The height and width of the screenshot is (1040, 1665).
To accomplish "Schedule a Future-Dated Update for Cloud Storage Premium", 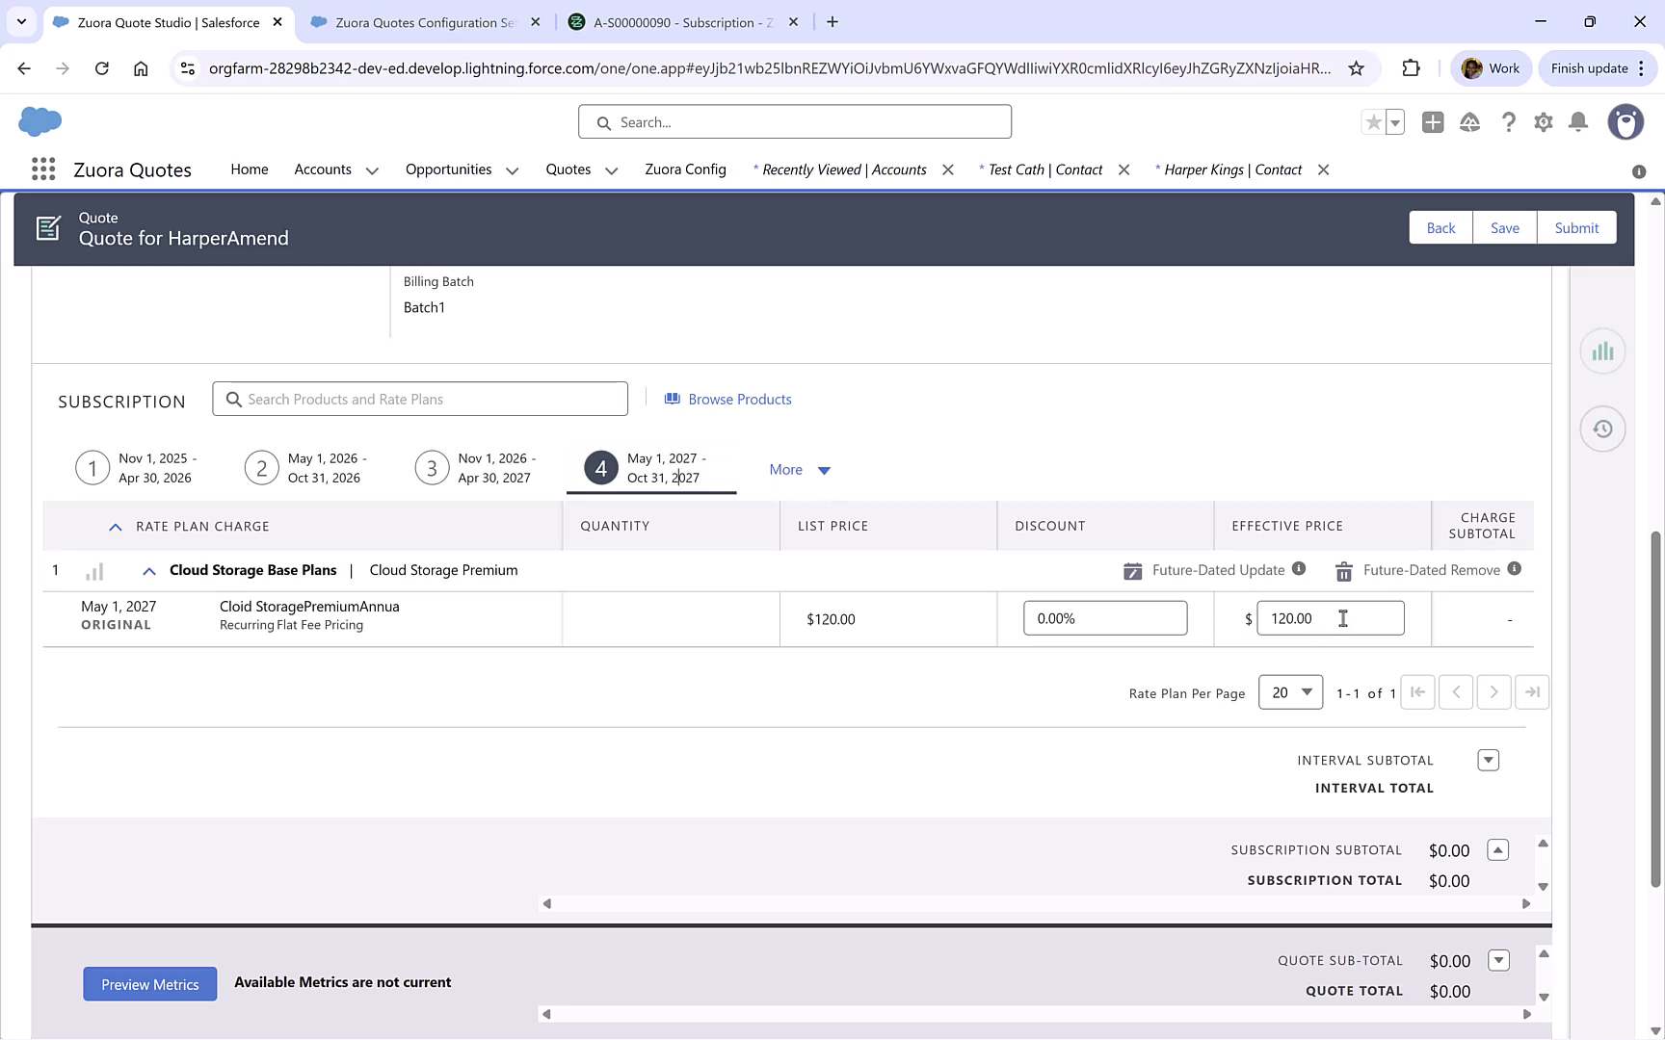I will point(1133,570).
